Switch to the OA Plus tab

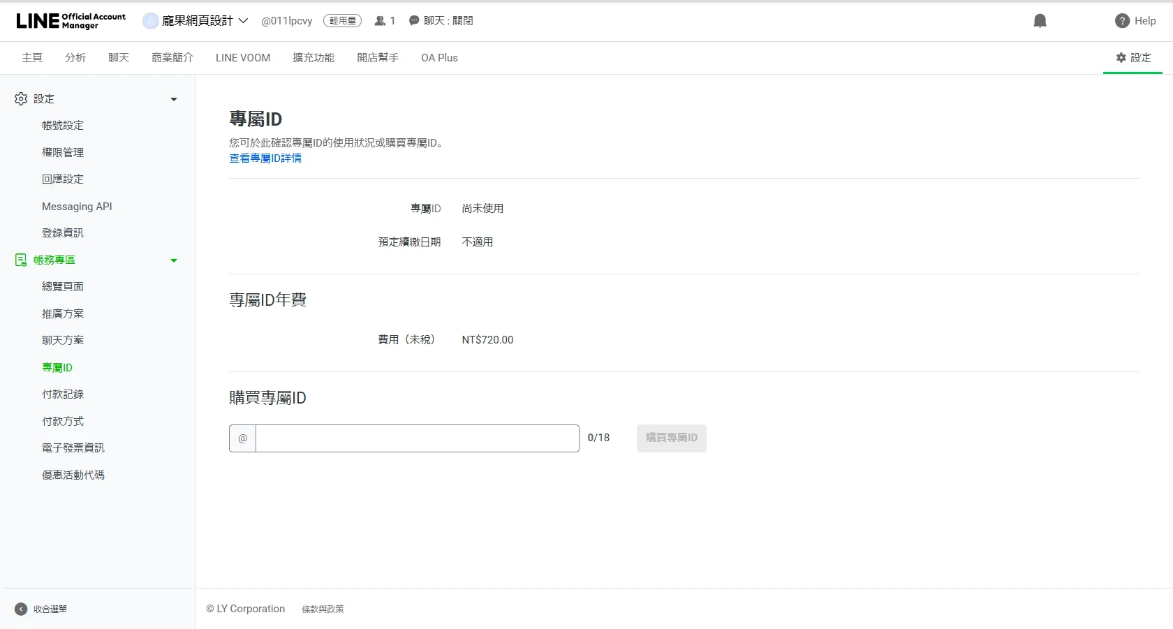click(440, 58)
